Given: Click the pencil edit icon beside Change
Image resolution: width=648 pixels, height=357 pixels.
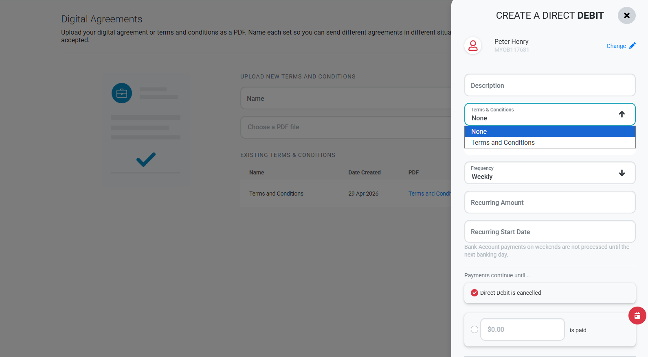Looking at the screenshot, I should click(x=632, y=46).
